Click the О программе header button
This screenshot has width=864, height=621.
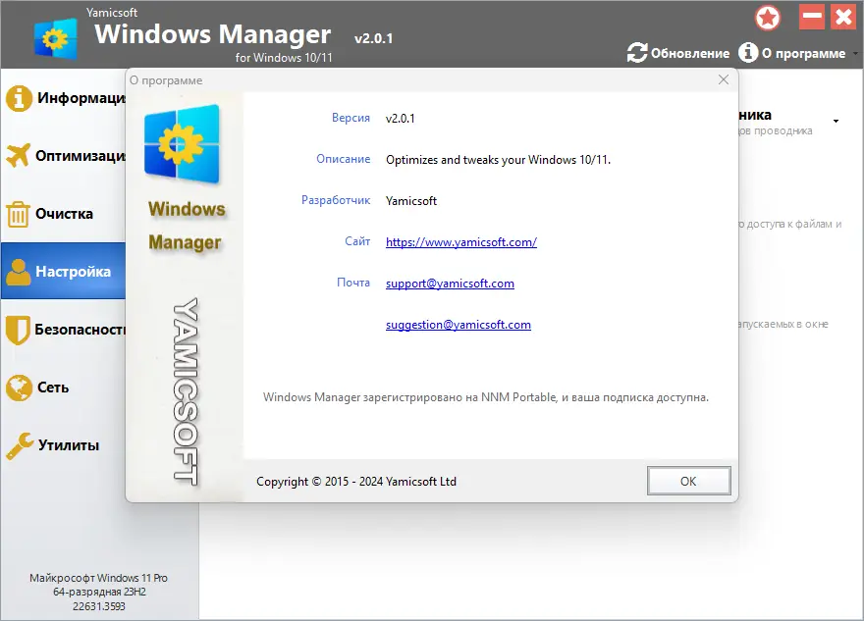tap(791, 53)
